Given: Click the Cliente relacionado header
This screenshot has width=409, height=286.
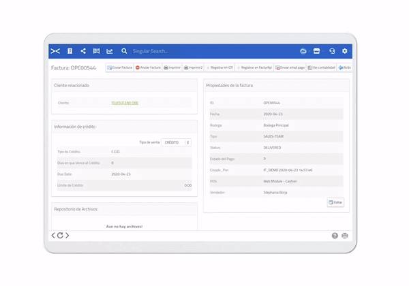Looking at the screenshot, I should click(x=72, y=85).
